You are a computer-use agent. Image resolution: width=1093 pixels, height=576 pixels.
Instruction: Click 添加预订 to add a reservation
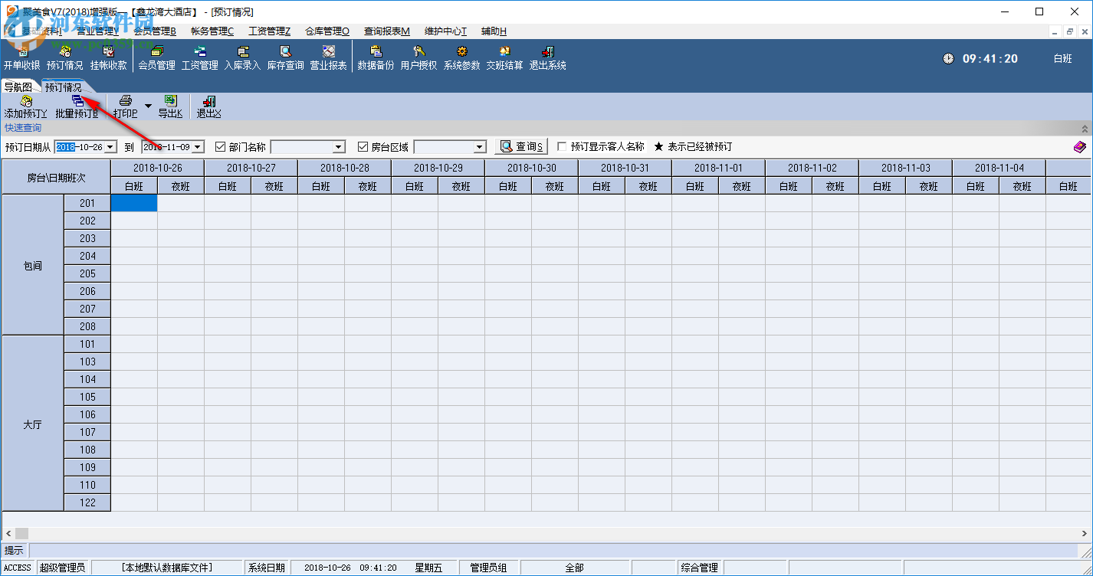point(25,106)
